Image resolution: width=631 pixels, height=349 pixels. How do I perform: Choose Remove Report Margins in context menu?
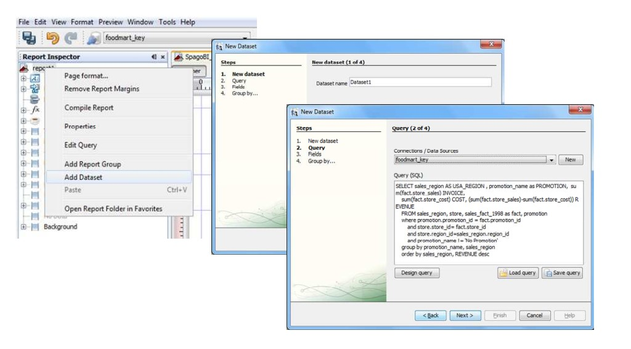[119, 89]
